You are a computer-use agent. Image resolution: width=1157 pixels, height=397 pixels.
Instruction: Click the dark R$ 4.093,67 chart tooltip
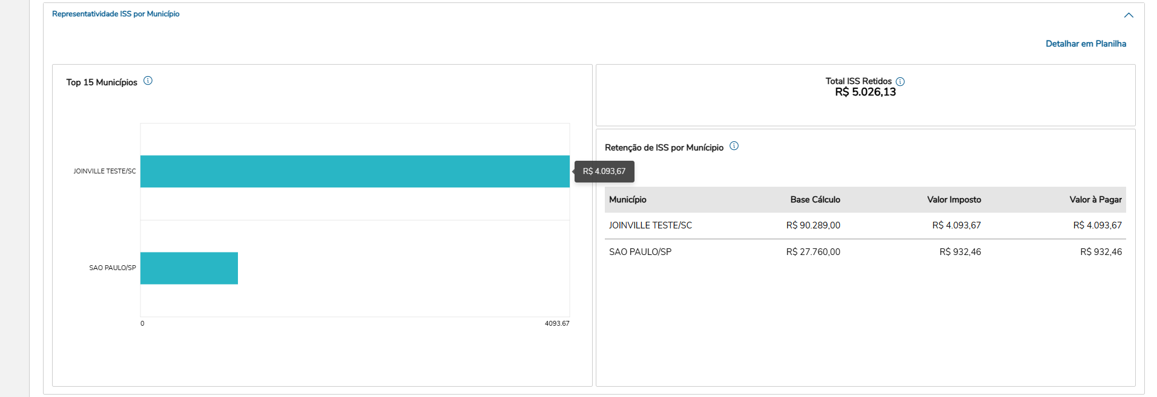[x=604, y=172]
